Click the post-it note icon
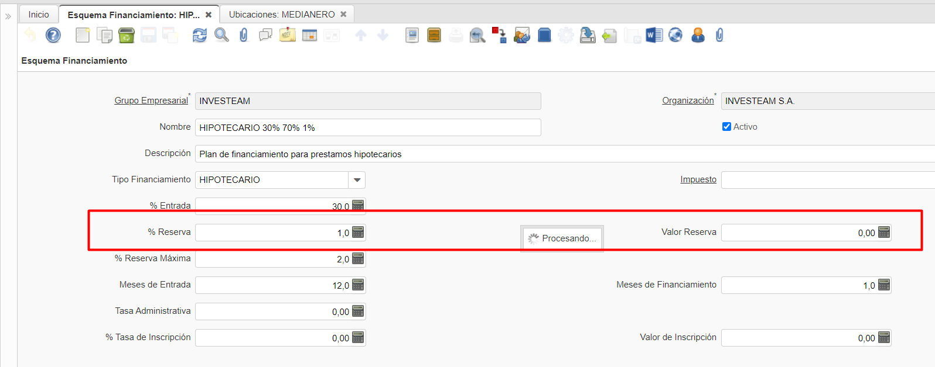Screen dimensions: 935x367 click(288, 36)
